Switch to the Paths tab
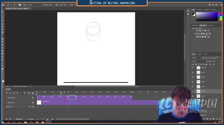The height and width of the screenshot is (125, 224). pyautogui.click(x=206, y=54)
